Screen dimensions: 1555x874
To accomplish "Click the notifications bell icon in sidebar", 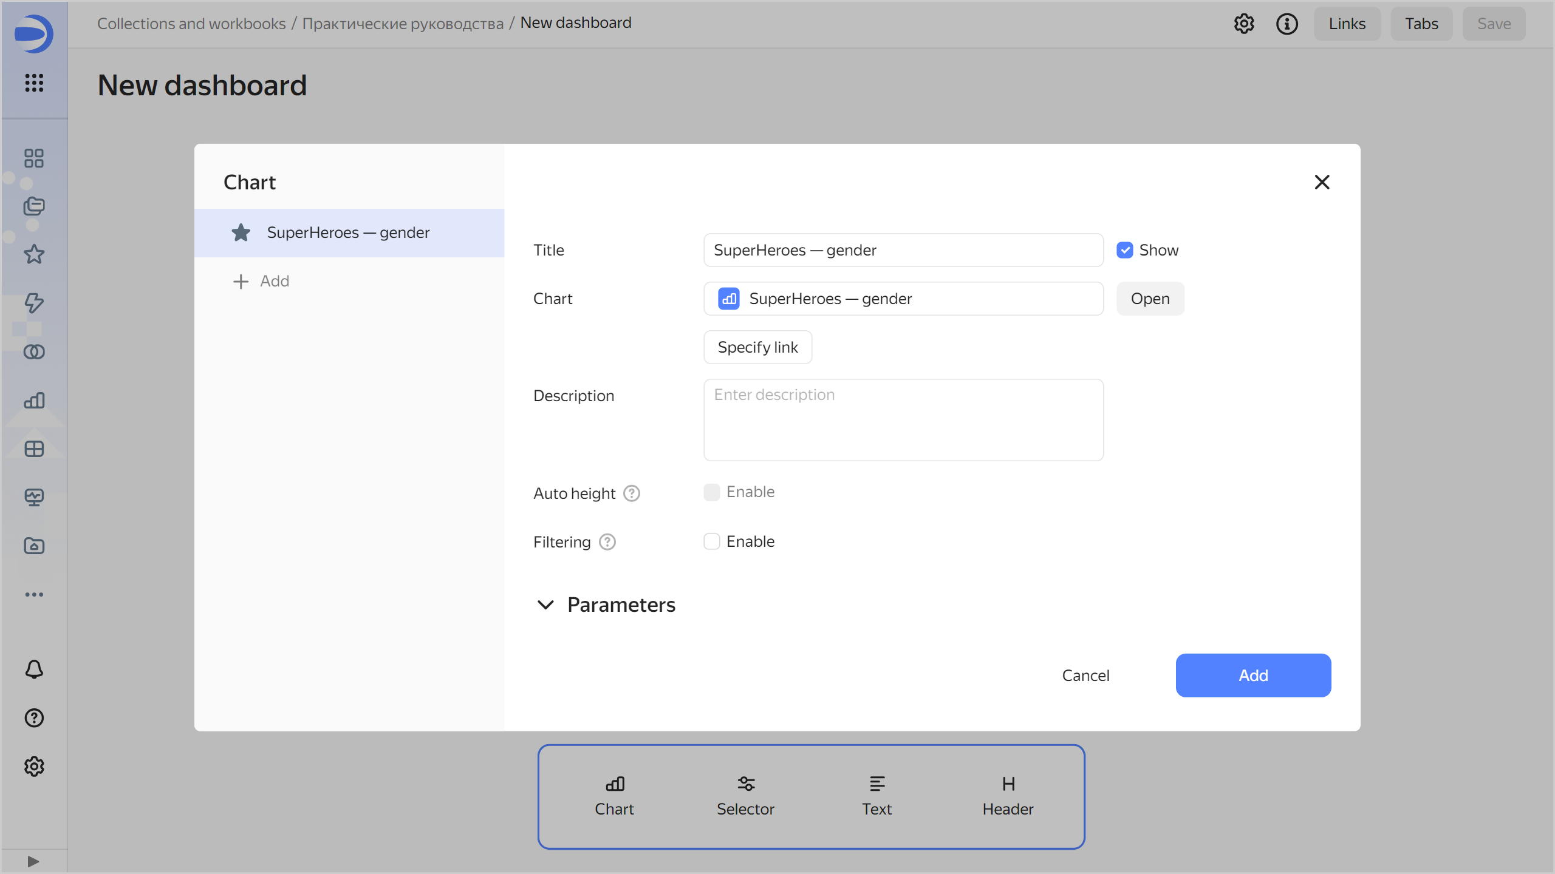I will 34,669.
